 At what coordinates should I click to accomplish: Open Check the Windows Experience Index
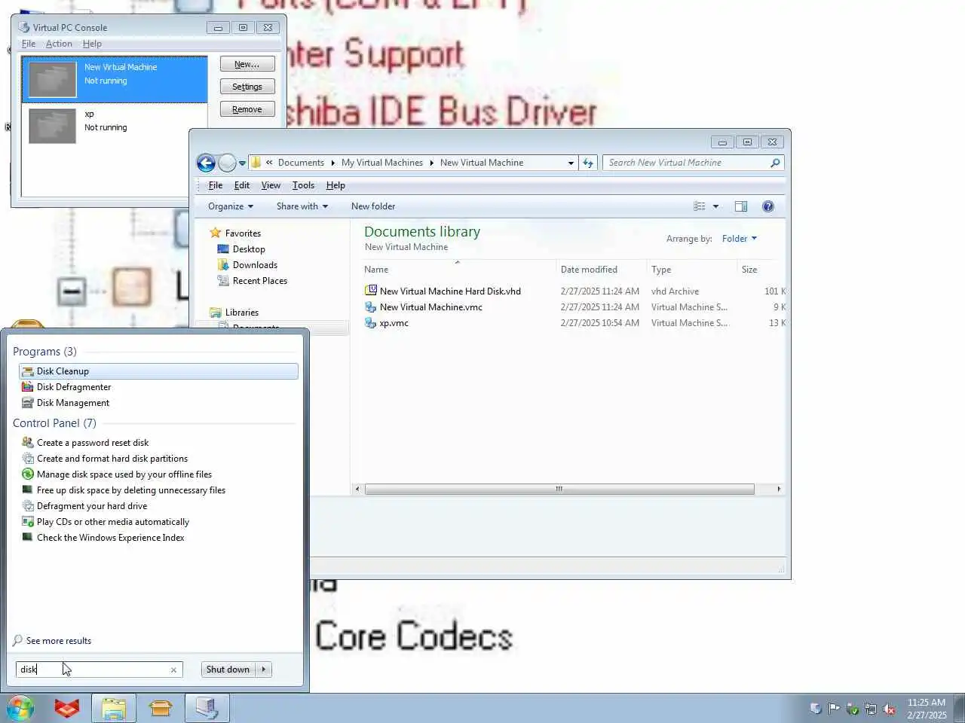point(111,538)
